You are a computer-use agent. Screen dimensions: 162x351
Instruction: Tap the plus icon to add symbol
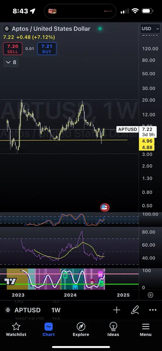(x=117, y=310)
